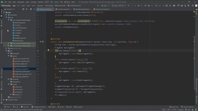Toggle the breakpoint marker beside onItemSelected line

43,42
